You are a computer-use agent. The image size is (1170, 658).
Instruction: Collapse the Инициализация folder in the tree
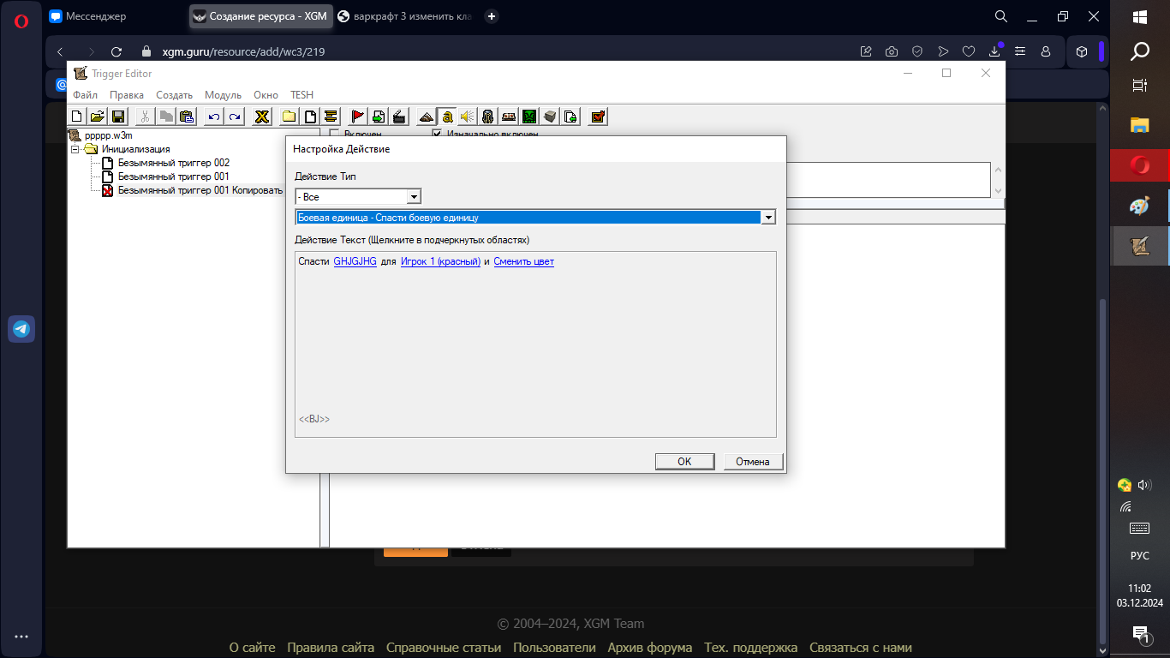[75, 149]
